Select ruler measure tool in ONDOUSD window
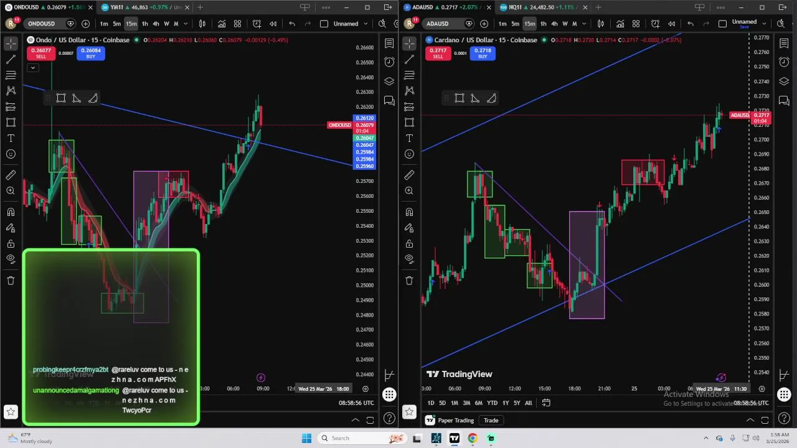Viewport: 797px width, 448px height. coord(11,175)
